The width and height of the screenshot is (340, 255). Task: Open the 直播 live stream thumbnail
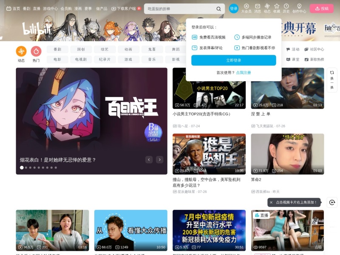pos(288,230)
